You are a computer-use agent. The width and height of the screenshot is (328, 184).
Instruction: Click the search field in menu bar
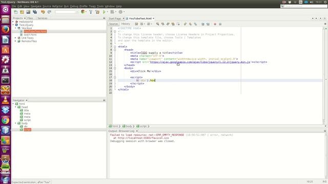click(304, 6)
